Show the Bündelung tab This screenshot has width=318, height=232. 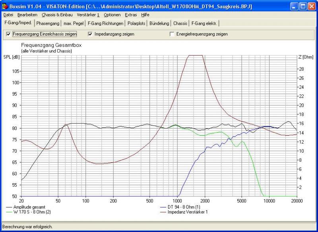[x=159, y=23]
